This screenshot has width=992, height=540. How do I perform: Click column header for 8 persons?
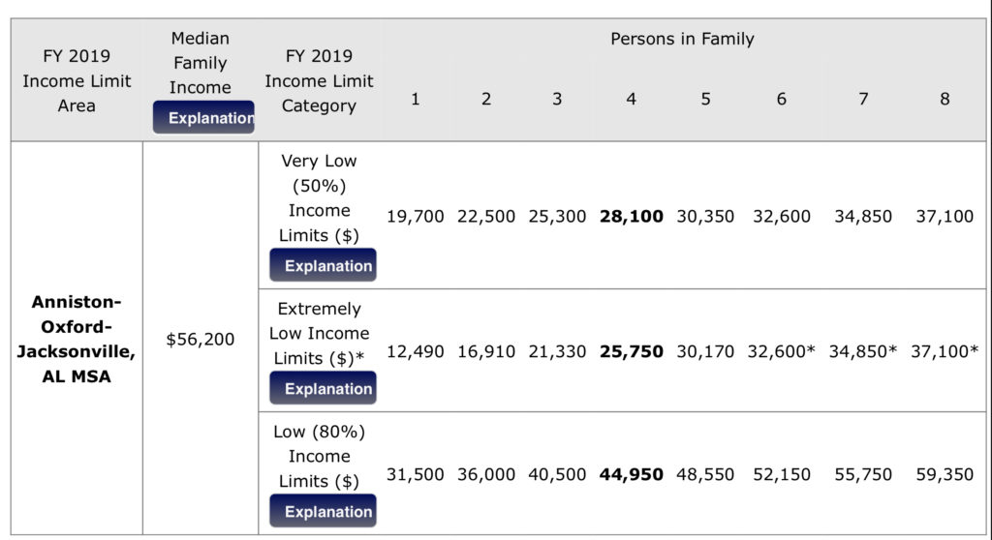[945, 99]
